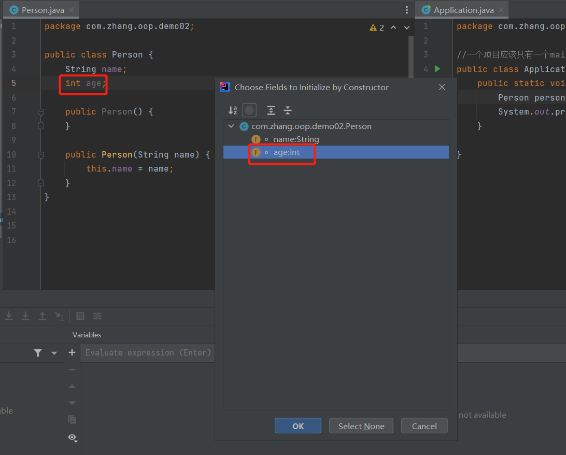This screenshot has width=566, height=455.
Task: Click the Person.java editor vertical scrollbar
Action: point(411,58)
